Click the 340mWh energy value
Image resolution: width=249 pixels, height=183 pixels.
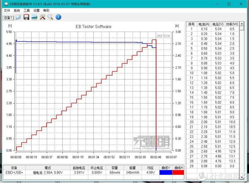click(133, 172)
